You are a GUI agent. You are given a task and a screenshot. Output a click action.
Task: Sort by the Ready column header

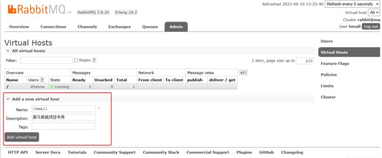[79, 80]
